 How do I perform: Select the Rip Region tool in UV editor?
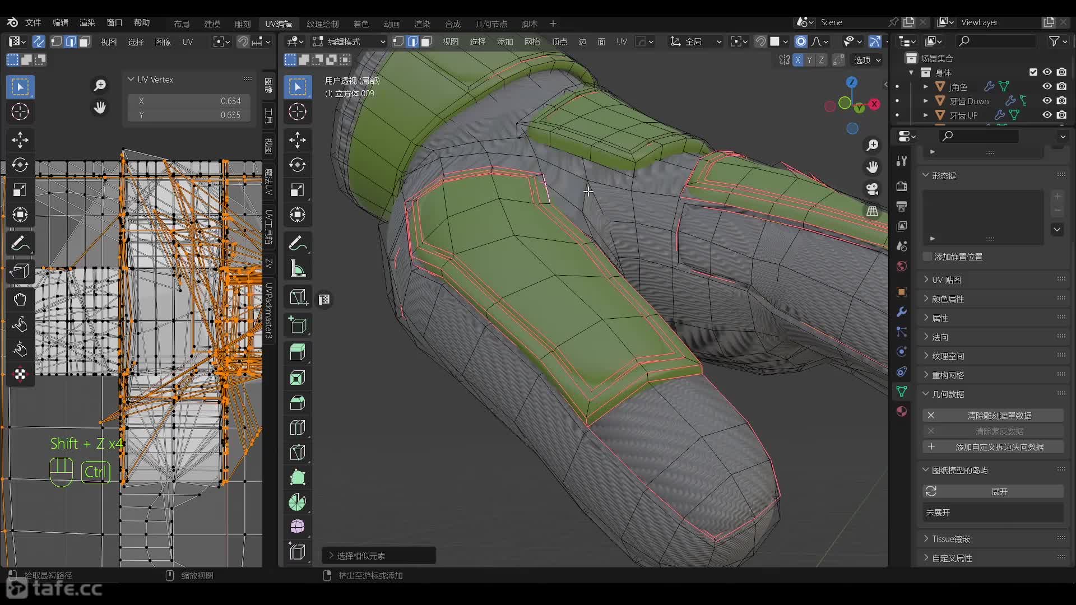click(20, 272)
